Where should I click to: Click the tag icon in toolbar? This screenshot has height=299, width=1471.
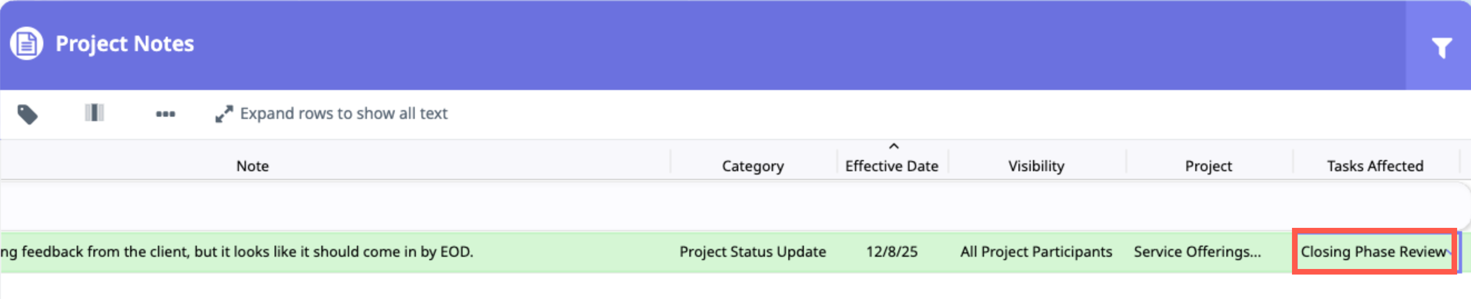27,114
